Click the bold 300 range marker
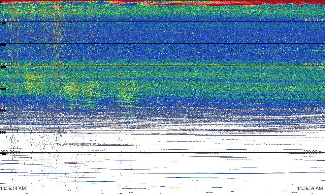The width and height of the screenshot is (325, 194). (x=3, y=67)
